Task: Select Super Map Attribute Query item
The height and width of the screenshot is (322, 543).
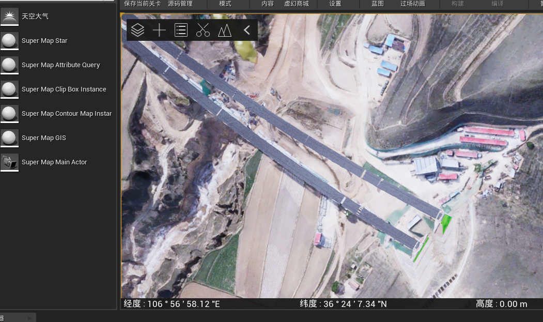Action: pyautogui.click(x=60, y=65)
